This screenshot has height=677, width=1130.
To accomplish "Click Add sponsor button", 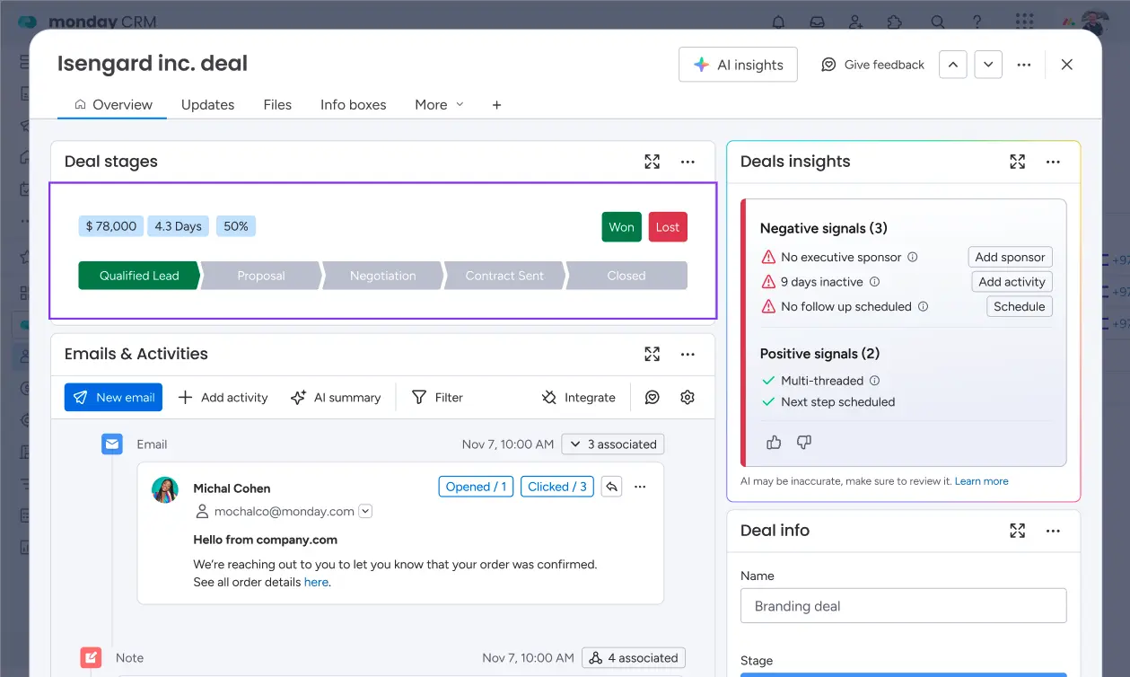I will point(1010,257).
